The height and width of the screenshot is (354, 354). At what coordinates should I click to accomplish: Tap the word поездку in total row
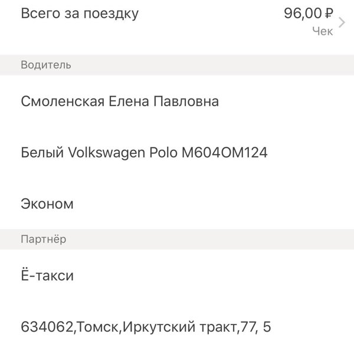tap(111, 14)
